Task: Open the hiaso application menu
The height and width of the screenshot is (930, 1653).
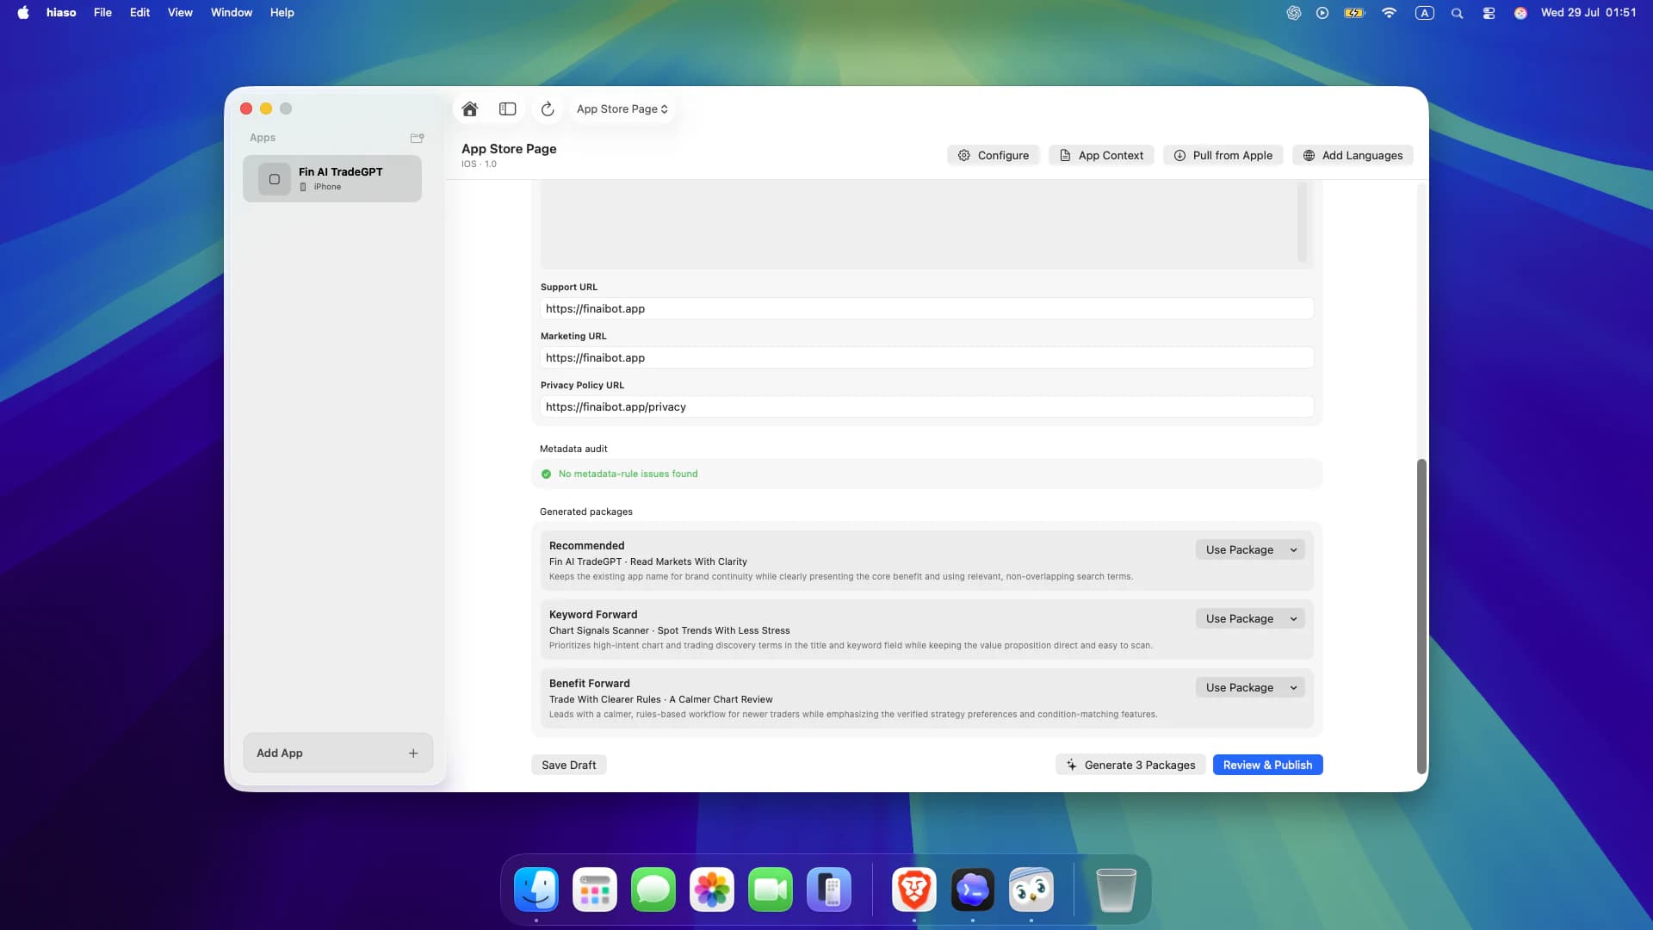Action: coord(61,12)
